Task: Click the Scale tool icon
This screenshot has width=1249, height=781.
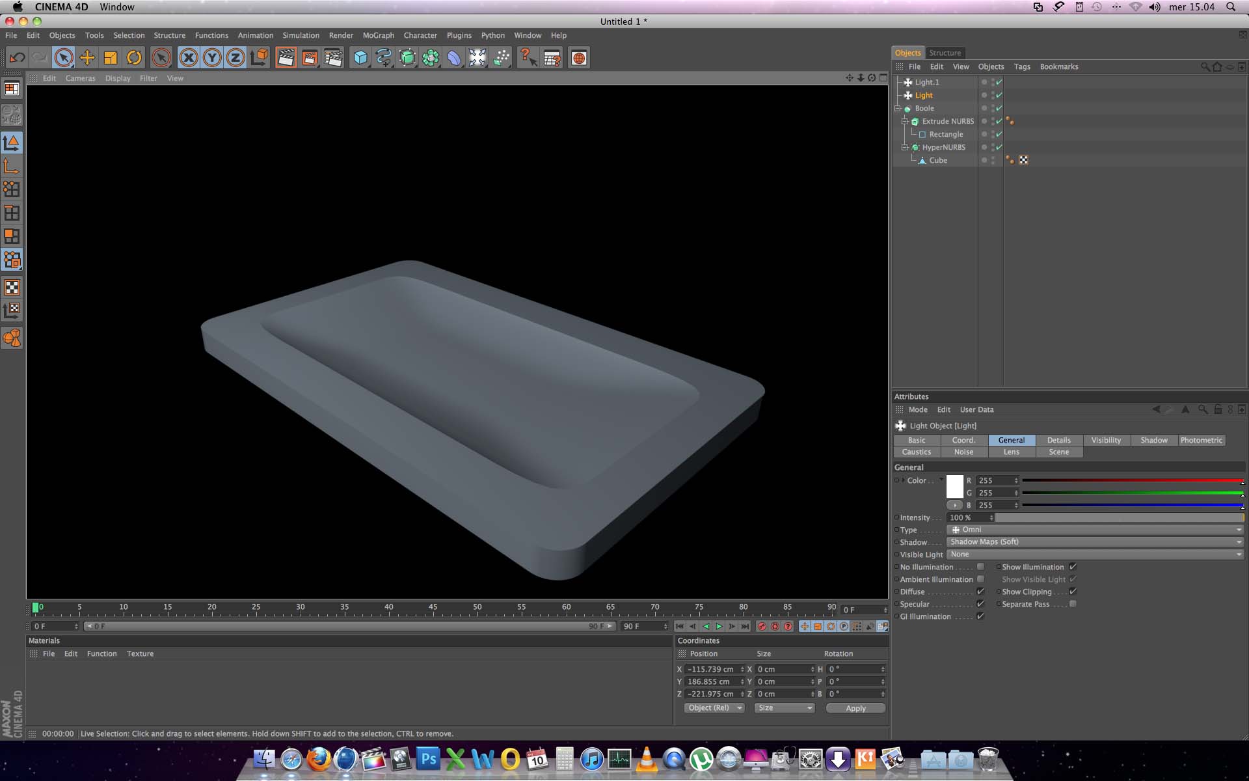Action: (111, 58)
